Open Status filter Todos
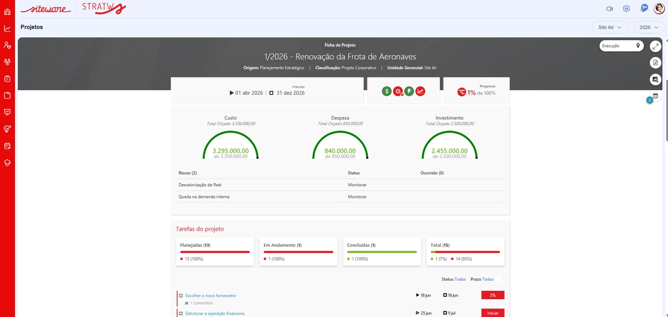The image size is (668, 317). point(460,279)
